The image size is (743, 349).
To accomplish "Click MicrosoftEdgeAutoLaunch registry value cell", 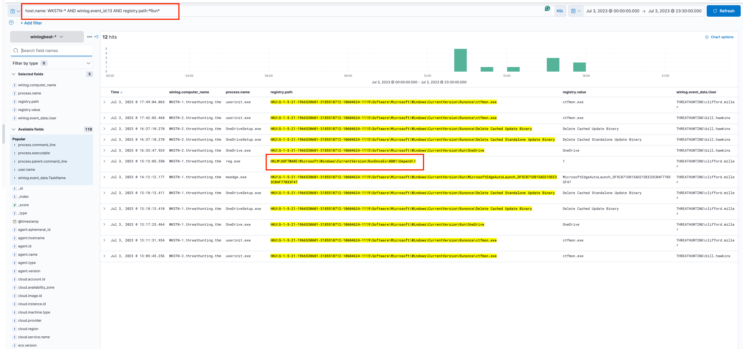I will point(616,180).
